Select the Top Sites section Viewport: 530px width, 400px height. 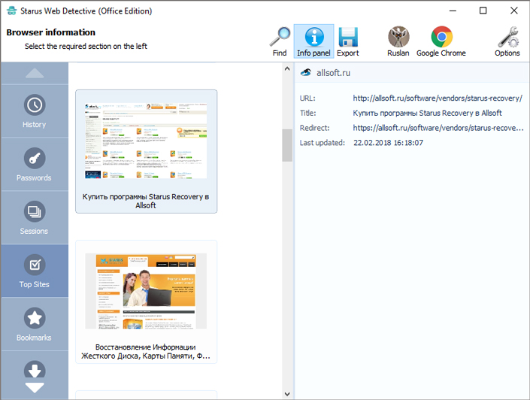[35, 271]
